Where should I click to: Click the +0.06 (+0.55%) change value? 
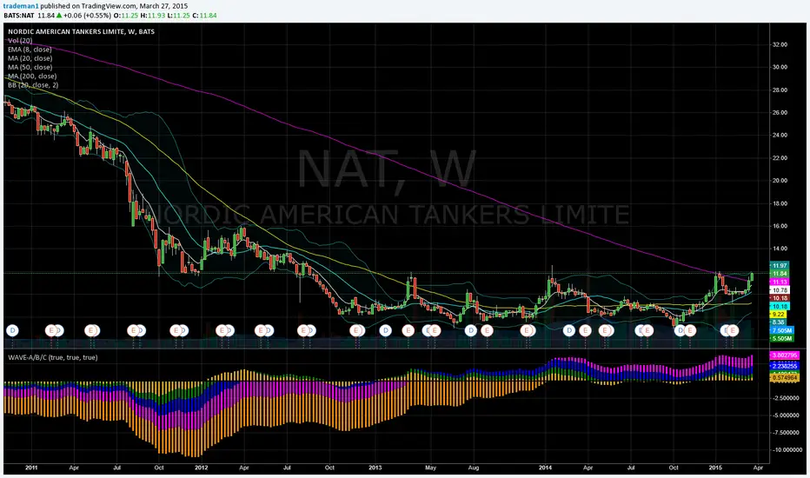(x=87, y=16)
